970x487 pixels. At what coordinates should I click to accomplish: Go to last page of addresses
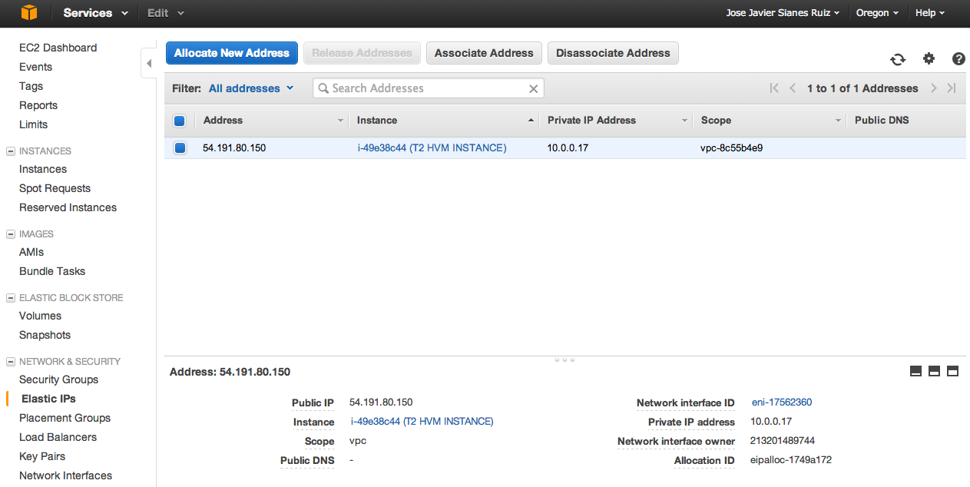tap(952, 88)
